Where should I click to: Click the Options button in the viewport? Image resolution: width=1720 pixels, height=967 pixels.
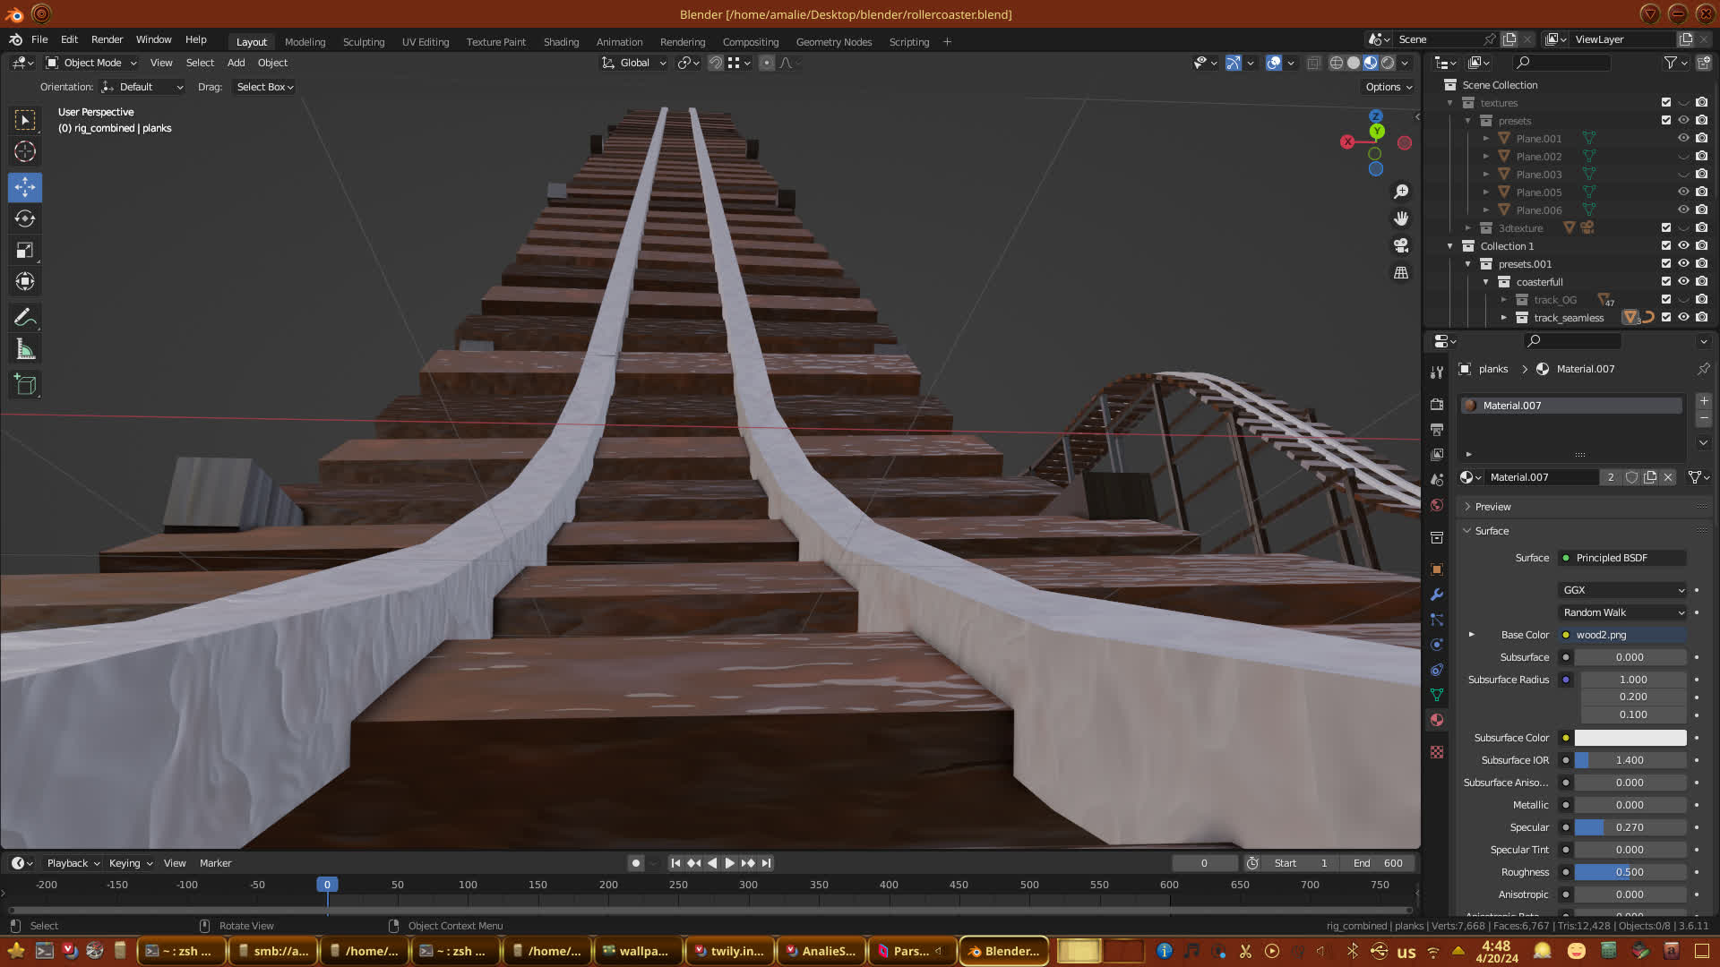click(x=1389, y=87)
